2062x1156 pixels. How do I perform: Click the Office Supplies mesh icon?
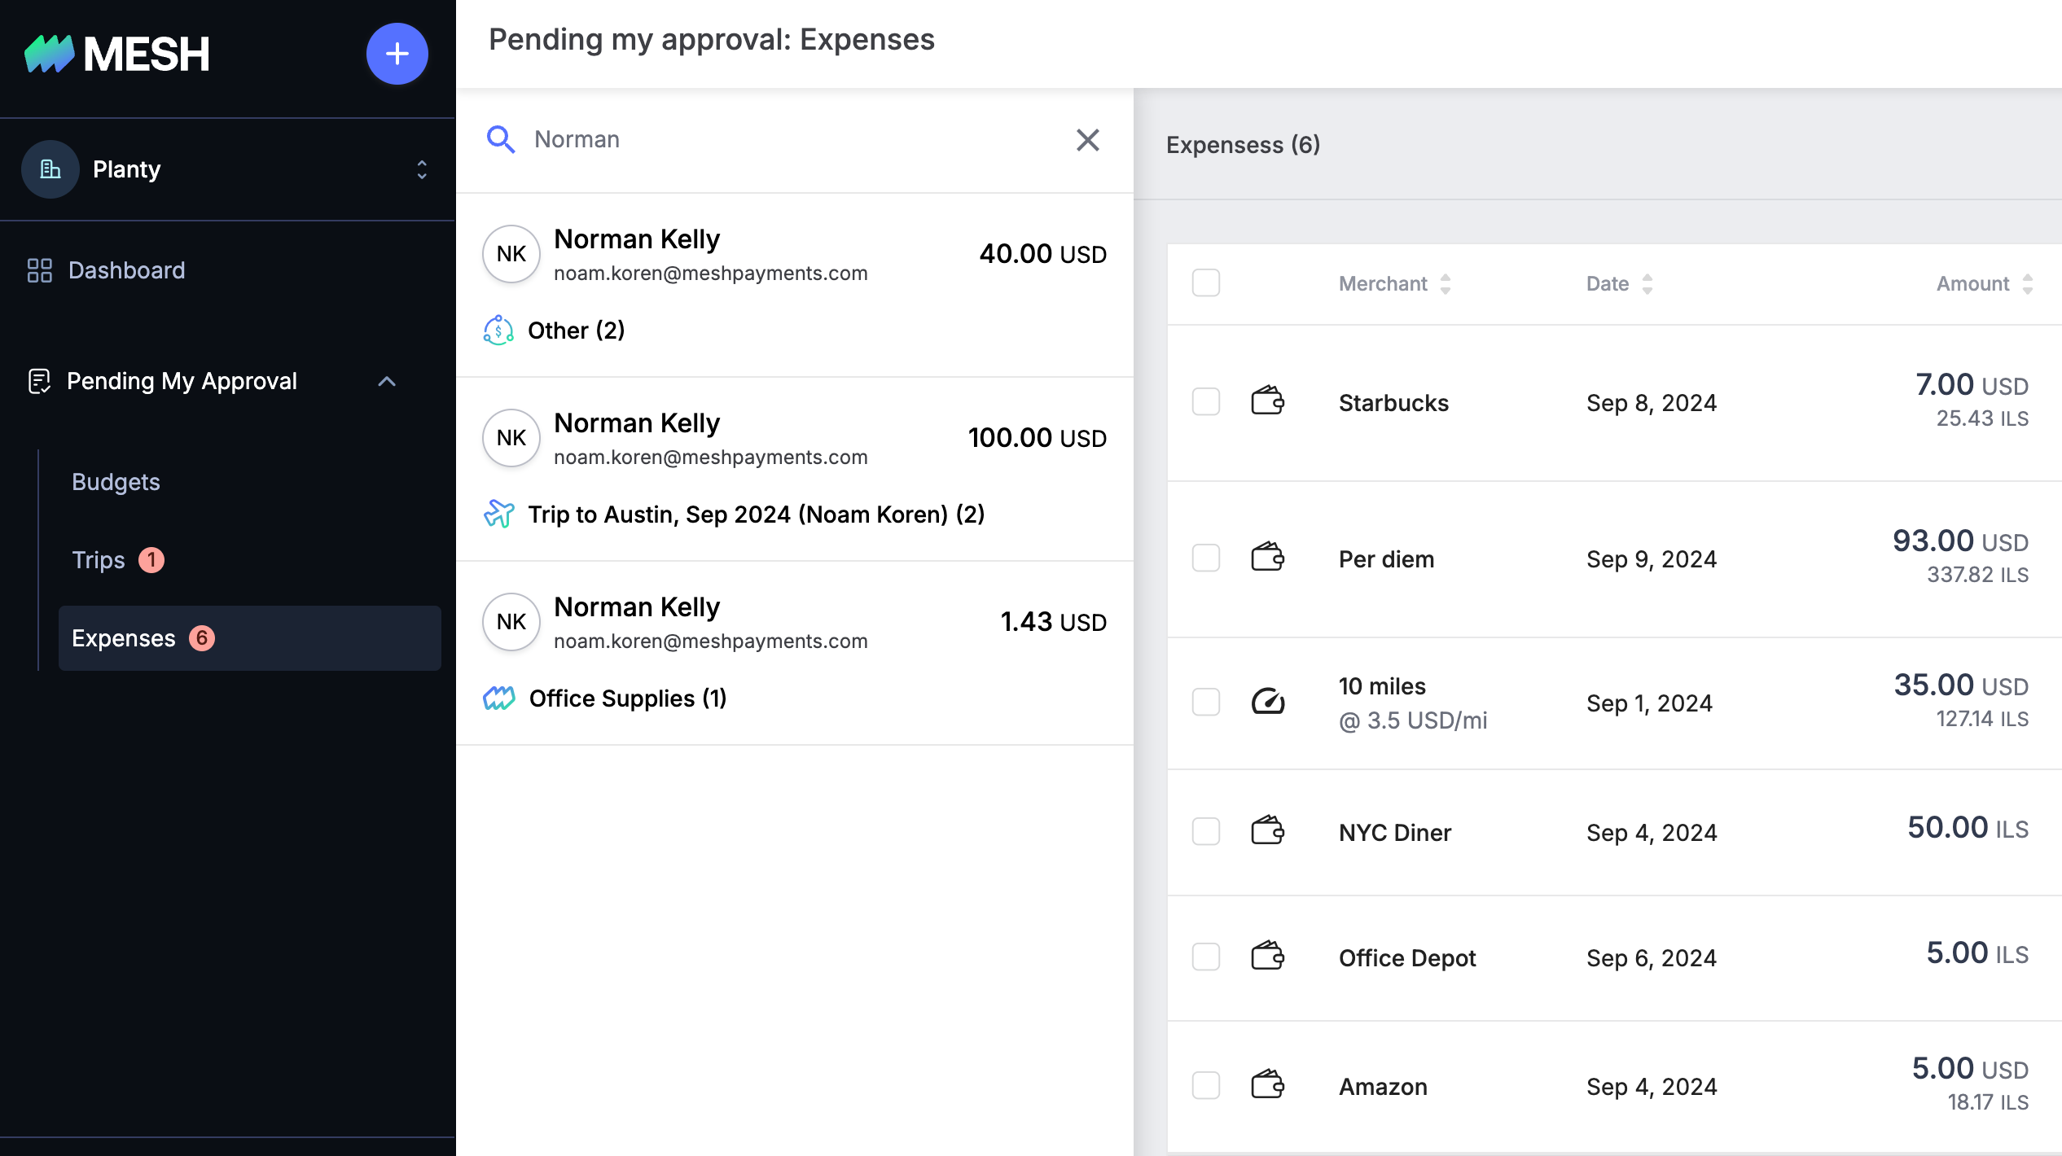[498, 698]
